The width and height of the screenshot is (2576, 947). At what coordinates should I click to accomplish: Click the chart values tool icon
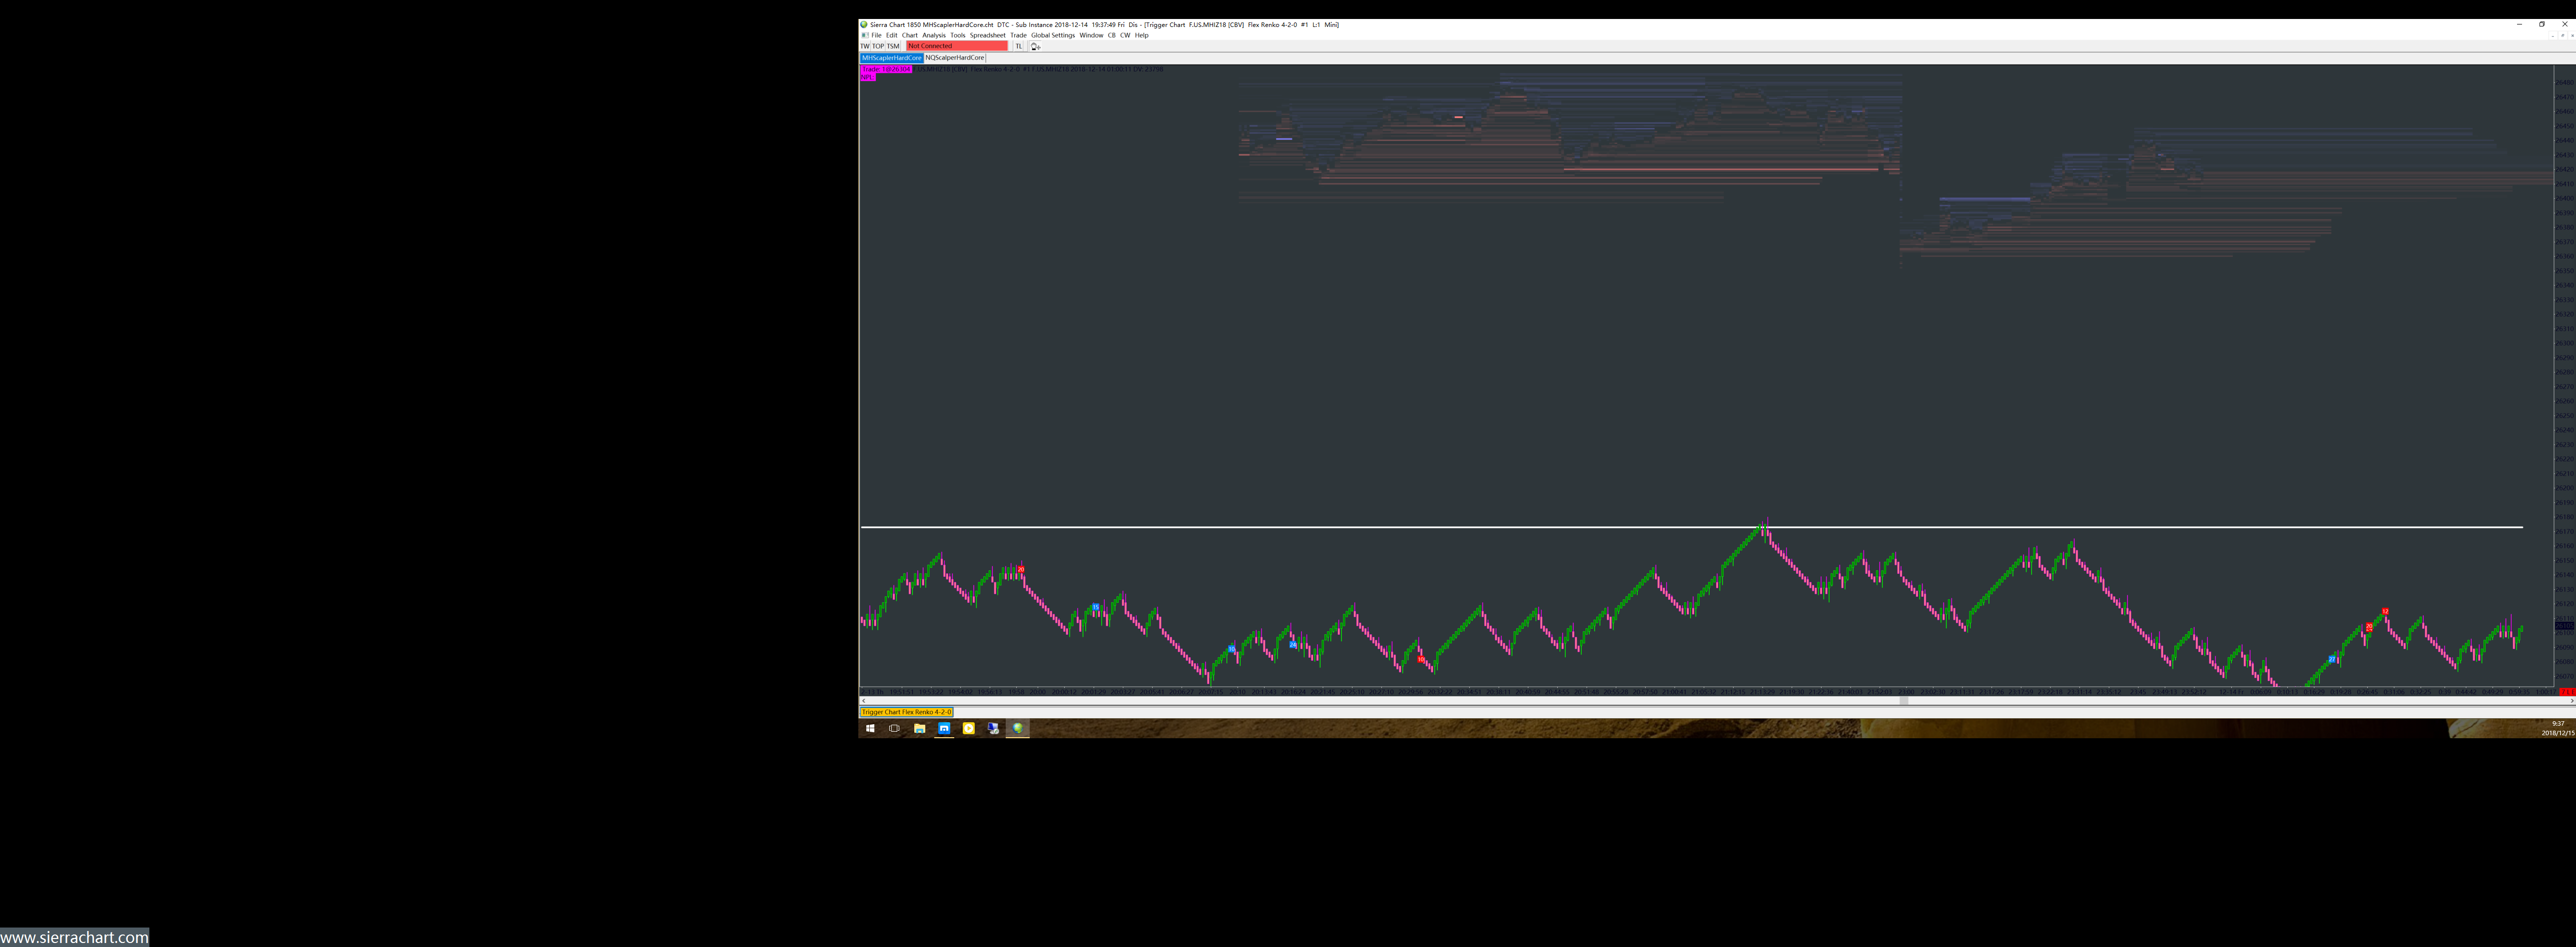[1035, 46]
